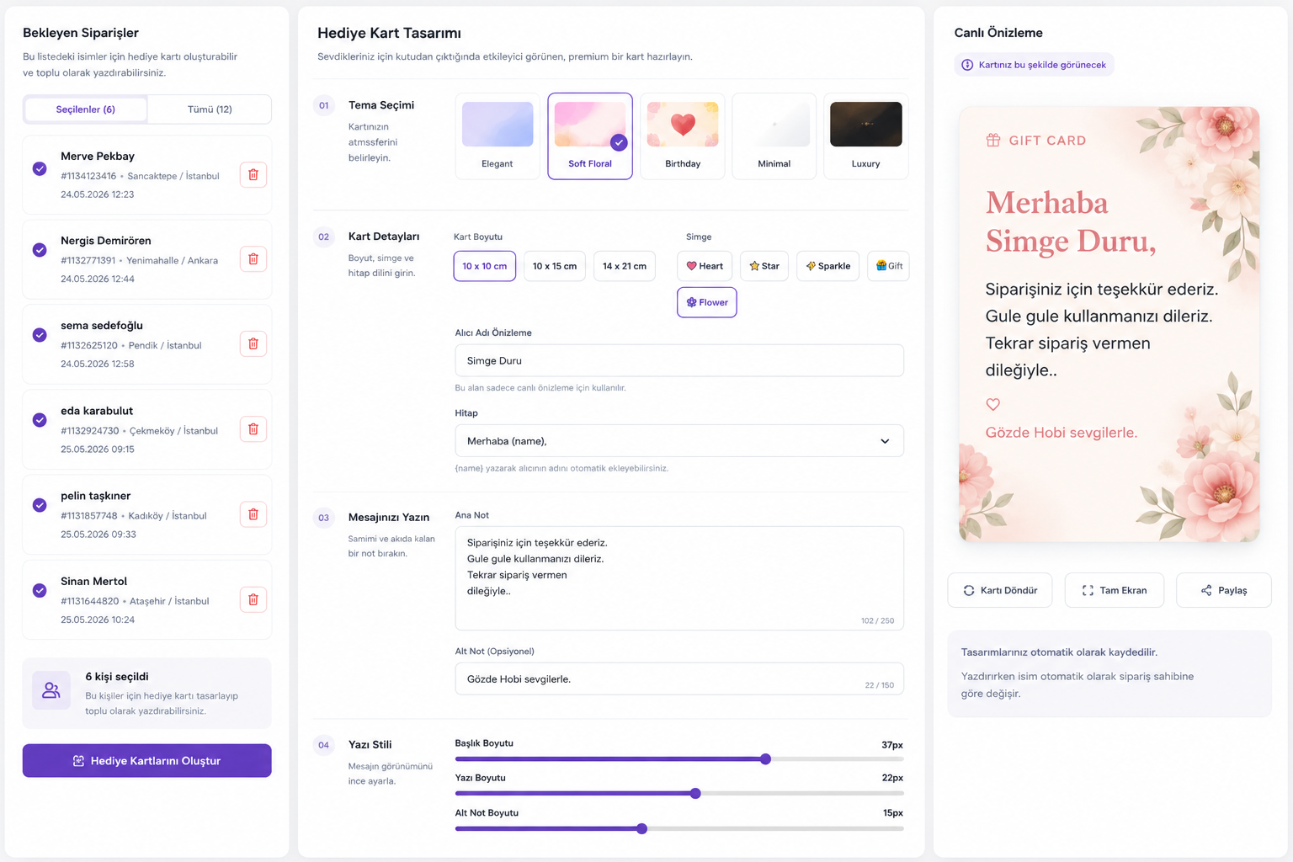The height and width of the screenshot is (862, 1293).
Task: Choose the 14 x 21 cm card size
Action: pyautogui.click(x=625, y=266)
